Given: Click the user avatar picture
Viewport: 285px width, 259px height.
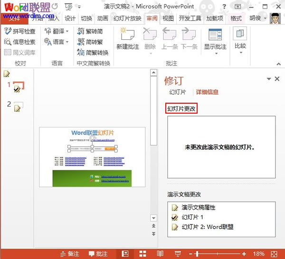Looking at the screenshot, I should point(275,18).
